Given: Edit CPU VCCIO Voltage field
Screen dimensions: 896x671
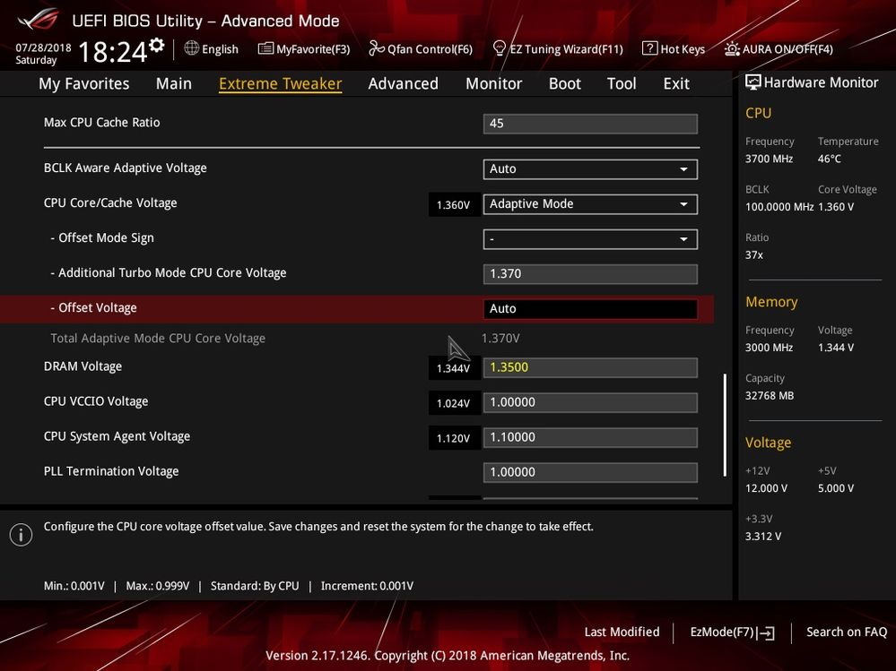Looking at the screenshot, I should [590, 402].
